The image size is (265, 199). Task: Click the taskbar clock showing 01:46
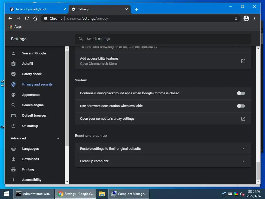pyautogui.click(x=254, y=194)
